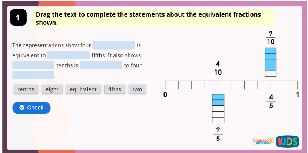Click the blank between 'tenths is' and 'to four'

pyautogui.click(x=101, y=65)
